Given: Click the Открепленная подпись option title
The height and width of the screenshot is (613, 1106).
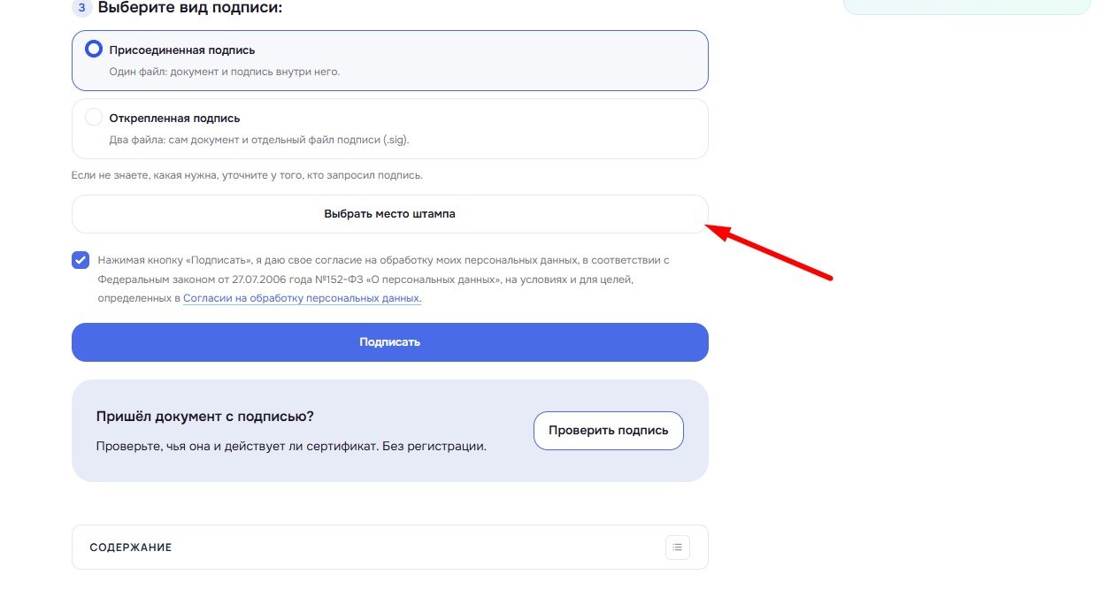Looking at the screenshot, I should [175, 119].
